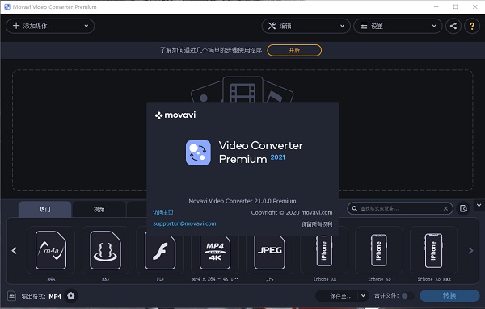
Task: Go to next format presets with right arrow
Action: (470, 250)
